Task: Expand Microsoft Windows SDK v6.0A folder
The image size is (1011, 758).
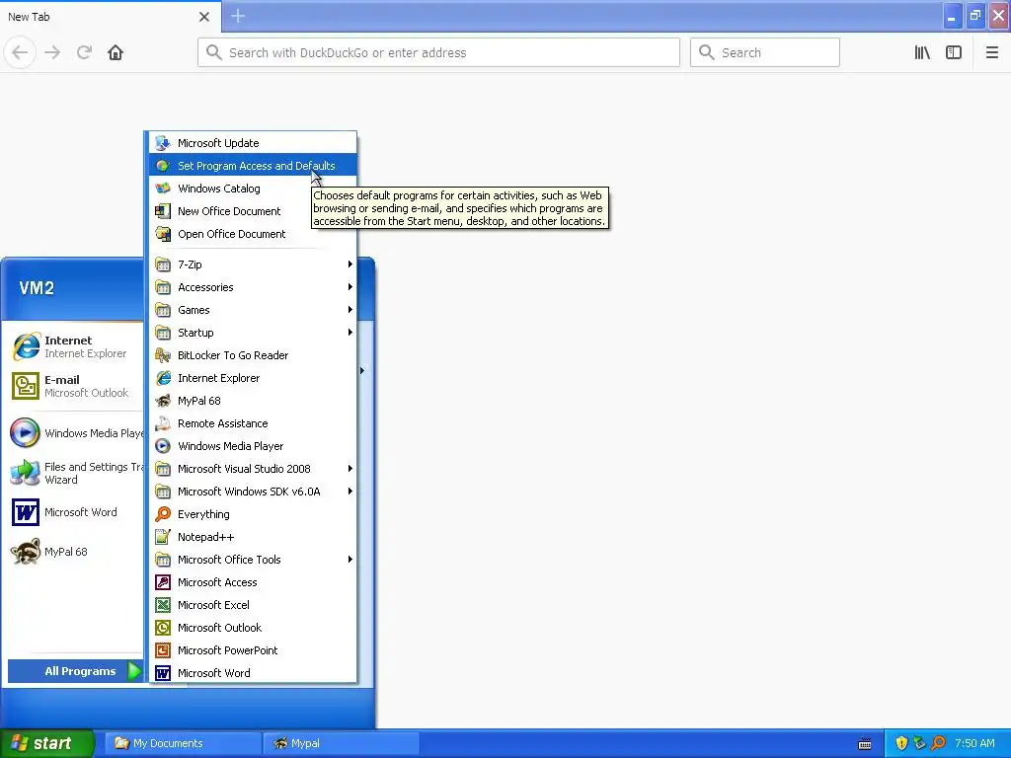Action: coord(253,492)
